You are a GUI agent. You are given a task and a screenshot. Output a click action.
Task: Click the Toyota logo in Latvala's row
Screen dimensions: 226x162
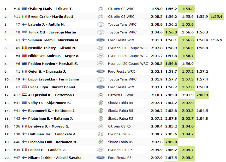[100, 24]
